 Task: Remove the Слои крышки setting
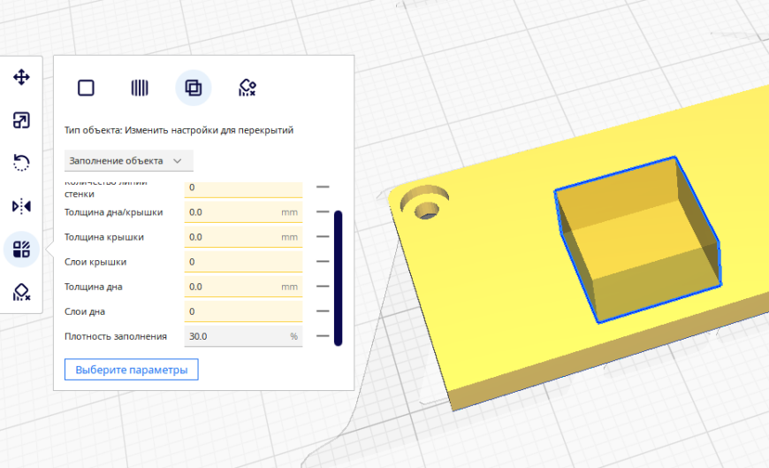323,261
